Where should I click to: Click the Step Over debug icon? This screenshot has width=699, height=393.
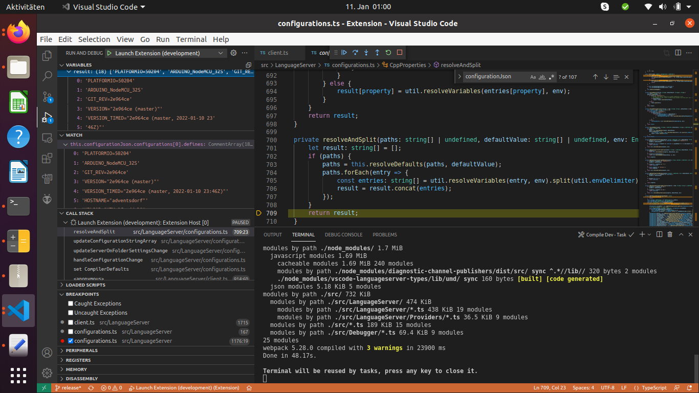[355, 52]
